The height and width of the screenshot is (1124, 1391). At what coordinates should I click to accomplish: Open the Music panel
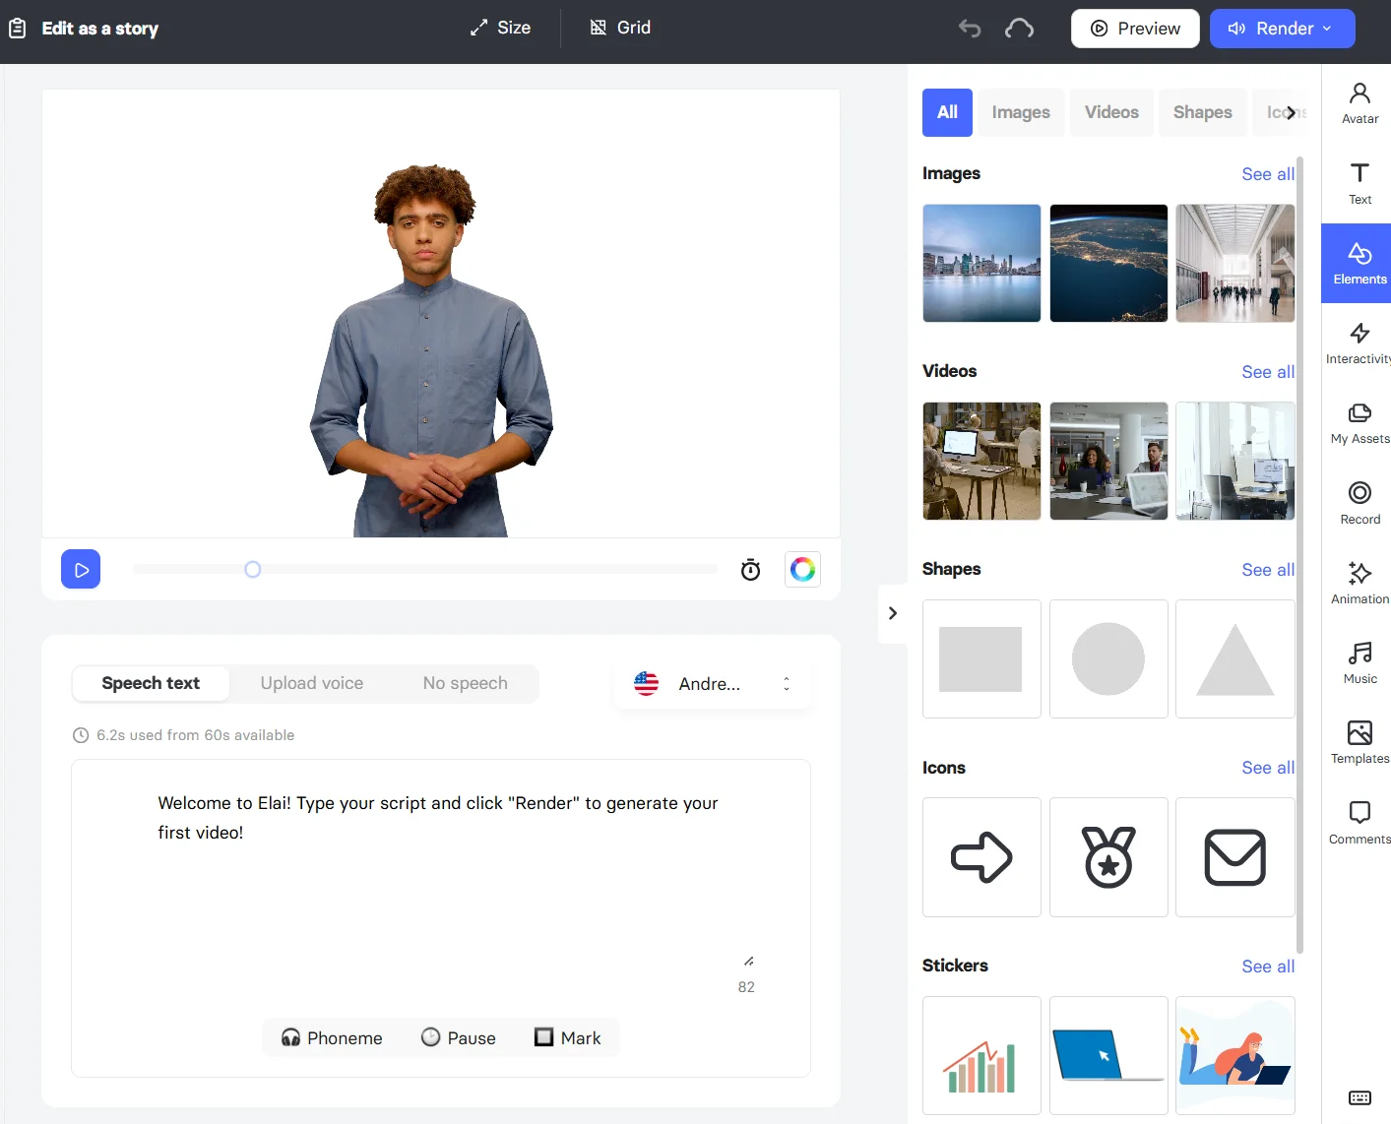[1359, 662]
